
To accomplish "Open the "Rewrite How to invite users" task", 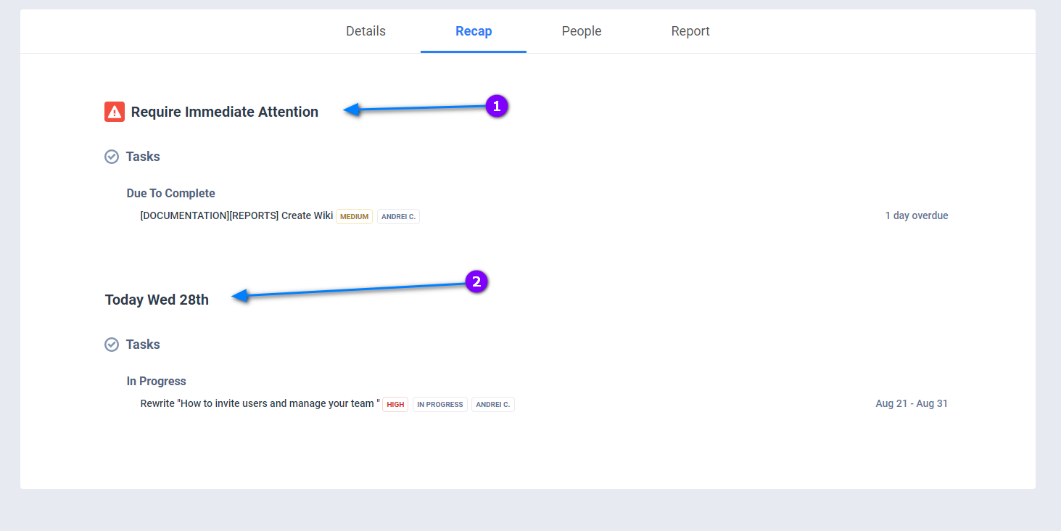I will (260, 403).
